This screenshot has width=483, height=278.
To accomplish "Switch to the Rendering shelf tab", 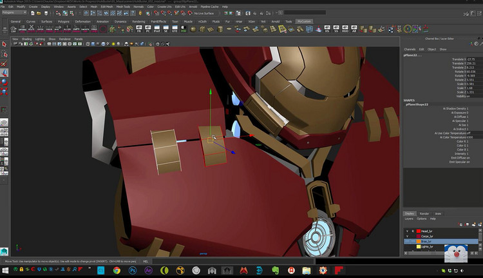I will tap(138, 21).
